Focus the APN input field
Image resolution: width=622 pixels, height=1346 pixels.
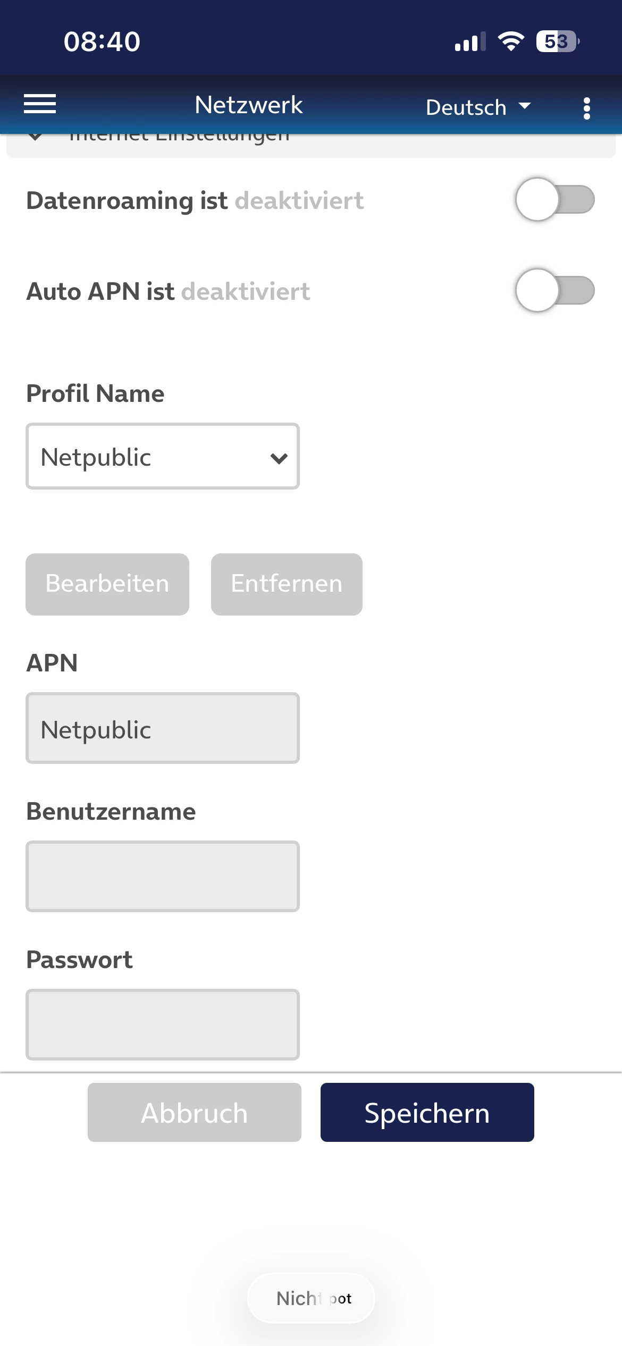tap(163, 728)
